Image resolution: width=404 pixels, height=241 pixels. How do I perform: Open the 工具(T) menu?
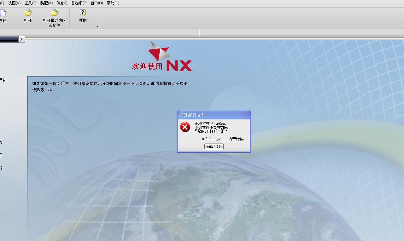click(x=30, y=3)
